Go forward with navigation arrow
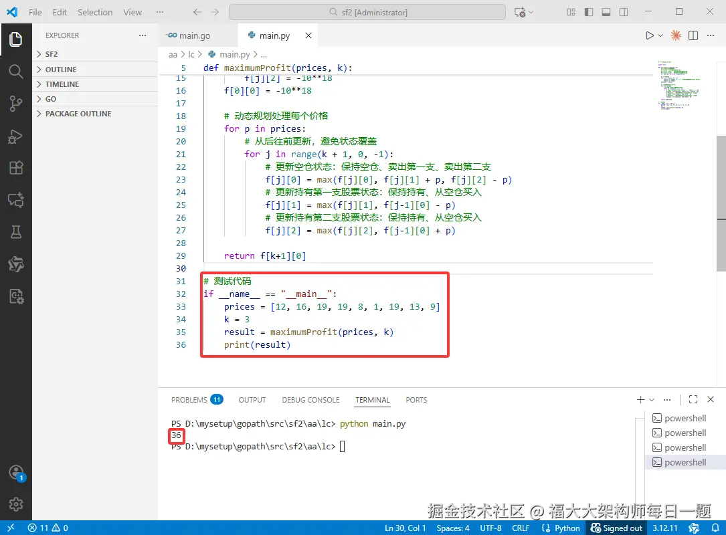726x535 pixels. [x=215, y=12]
